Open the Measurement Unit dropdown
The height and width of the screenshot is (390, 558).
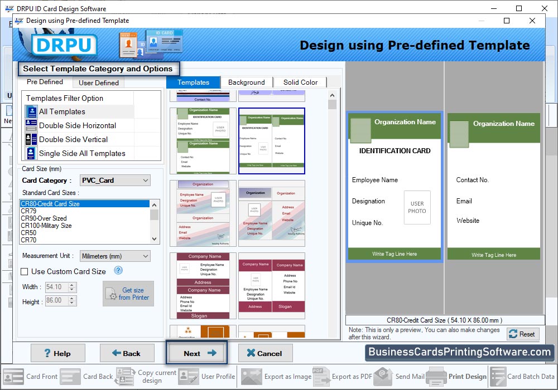coord(115,256)
